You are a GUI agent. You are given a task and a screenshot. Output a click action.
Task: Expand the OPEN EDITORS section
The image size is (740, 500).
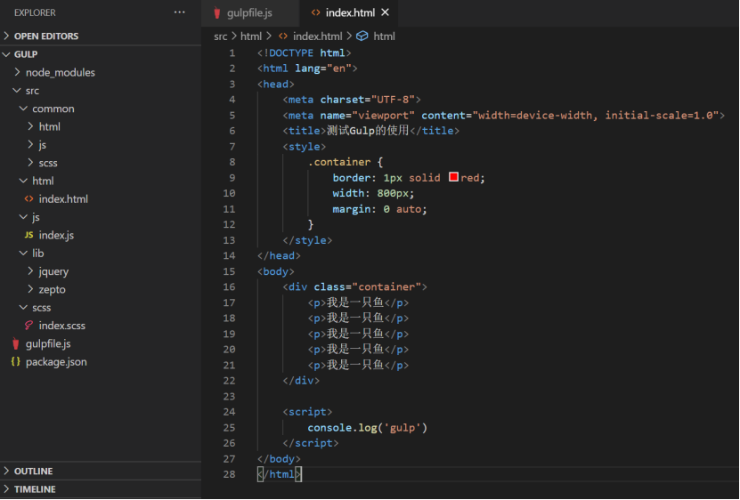pos(101,36)
